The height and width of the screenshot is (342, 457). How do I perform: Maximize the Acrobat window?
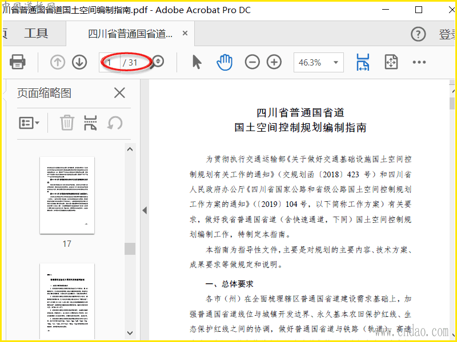tap(419, 10)
